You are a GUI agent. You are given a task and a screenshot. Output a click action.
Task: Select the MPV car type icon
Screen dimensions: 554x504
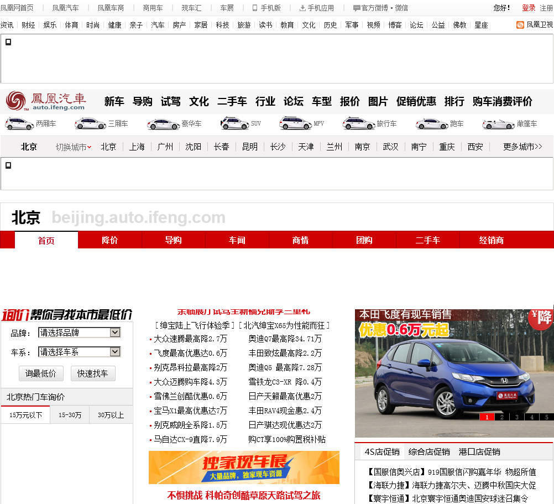[x=295, y=124]
